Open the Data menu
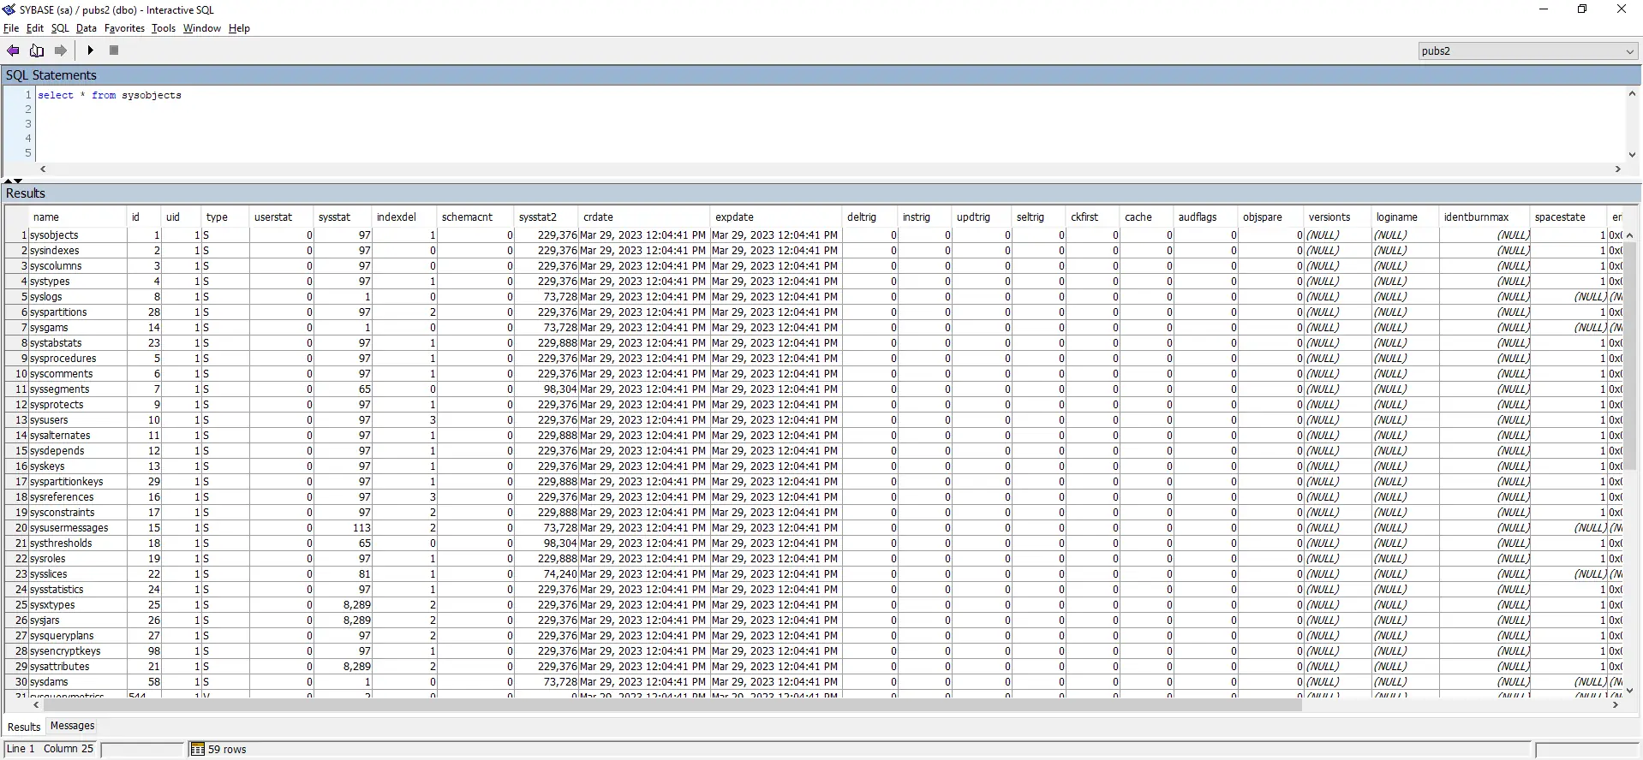 [87, 28]
